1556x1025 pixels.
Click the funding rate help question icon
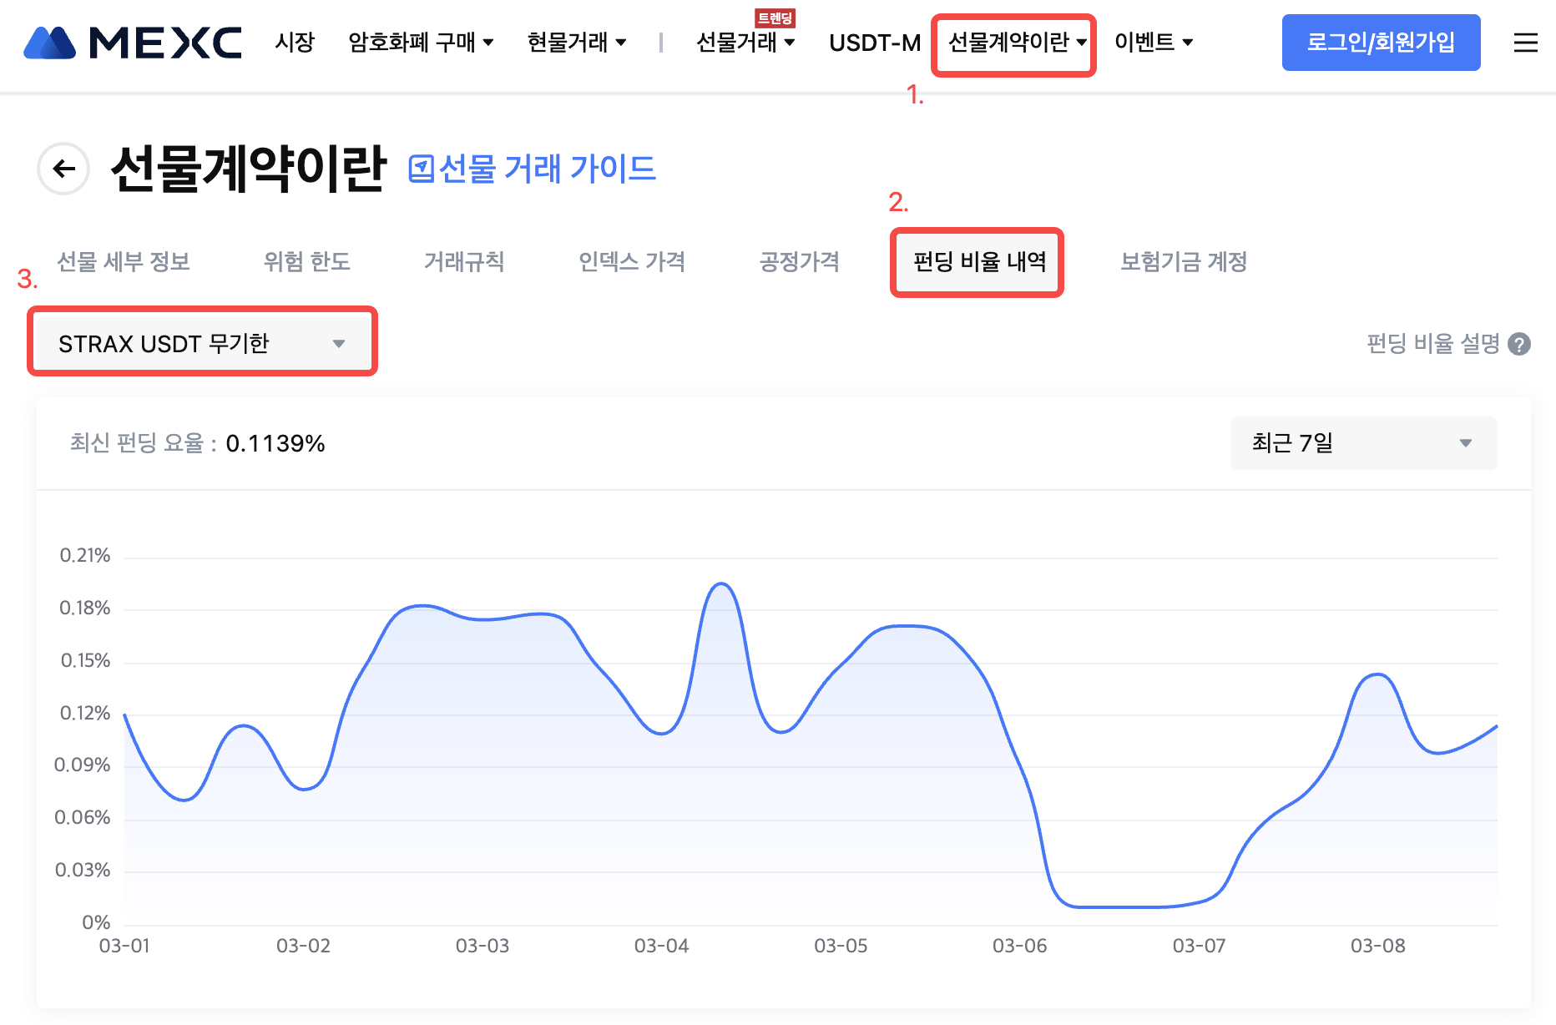(x=1519, y=344)
